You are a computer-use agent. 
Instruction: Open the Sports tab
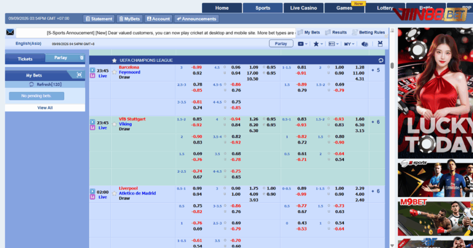[263, 8]
